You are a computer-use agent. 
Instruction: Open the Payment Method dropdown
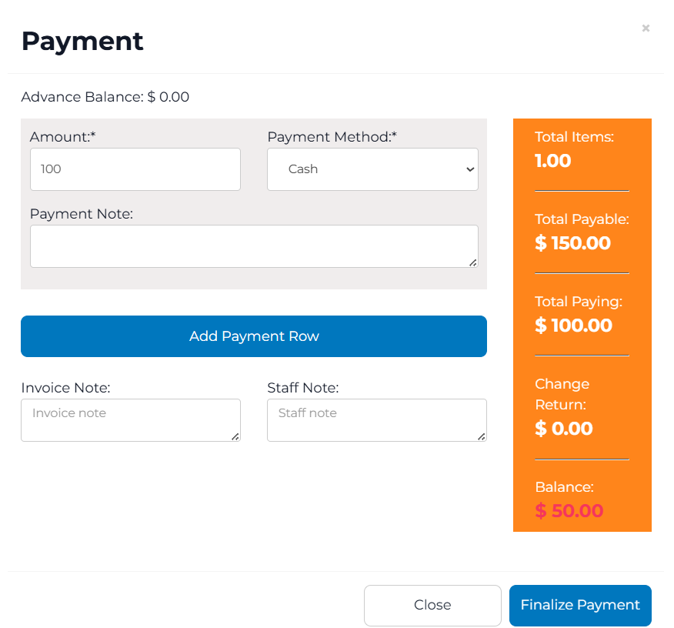pyautogui.click(x=372, y=169)
